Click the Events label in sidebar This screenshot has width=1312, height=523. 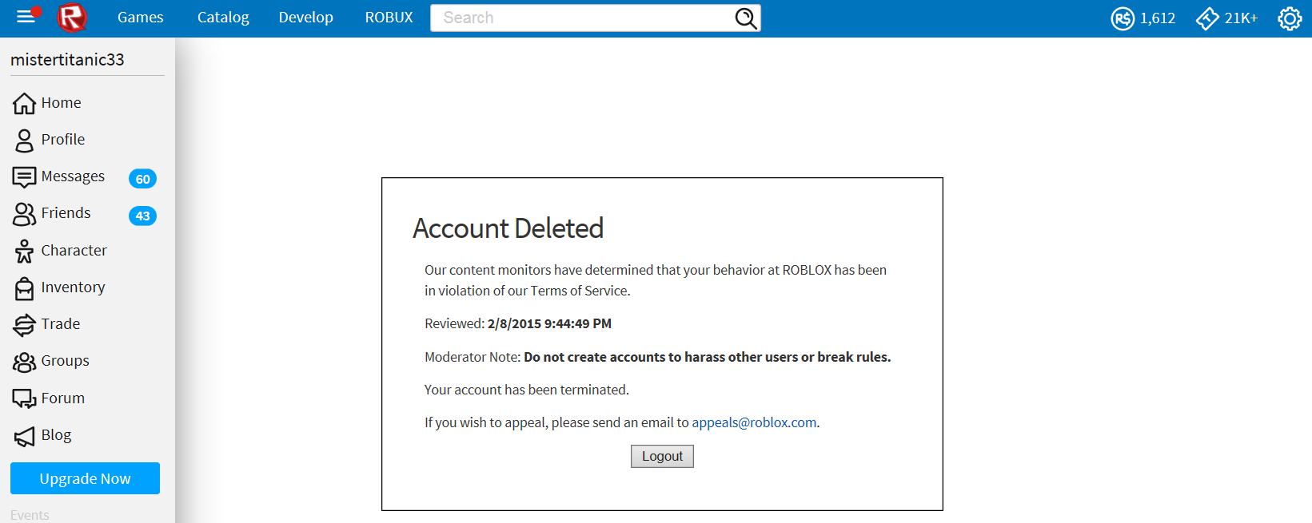coord(30,515)
